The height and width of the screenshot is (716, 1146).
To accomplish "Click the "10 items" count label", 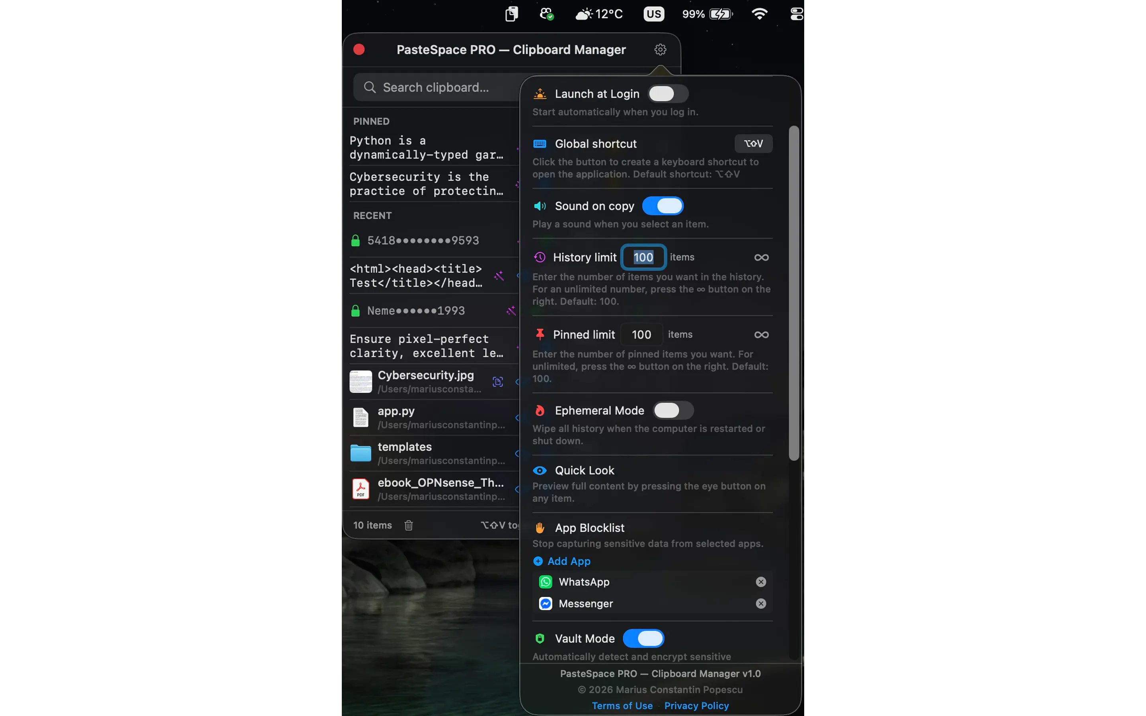I will (373, 525).
